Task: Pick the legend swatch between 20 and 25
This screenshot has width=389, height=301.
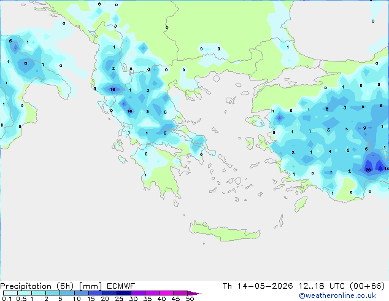Action: point(109,293)
